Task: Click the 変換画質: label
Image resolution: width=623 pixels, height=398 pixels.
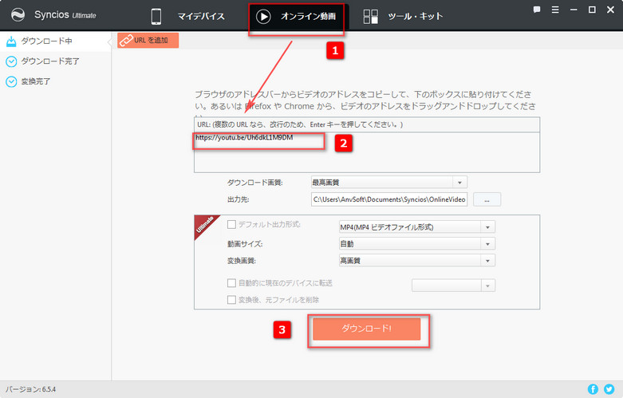Action: tap(241, 261)
